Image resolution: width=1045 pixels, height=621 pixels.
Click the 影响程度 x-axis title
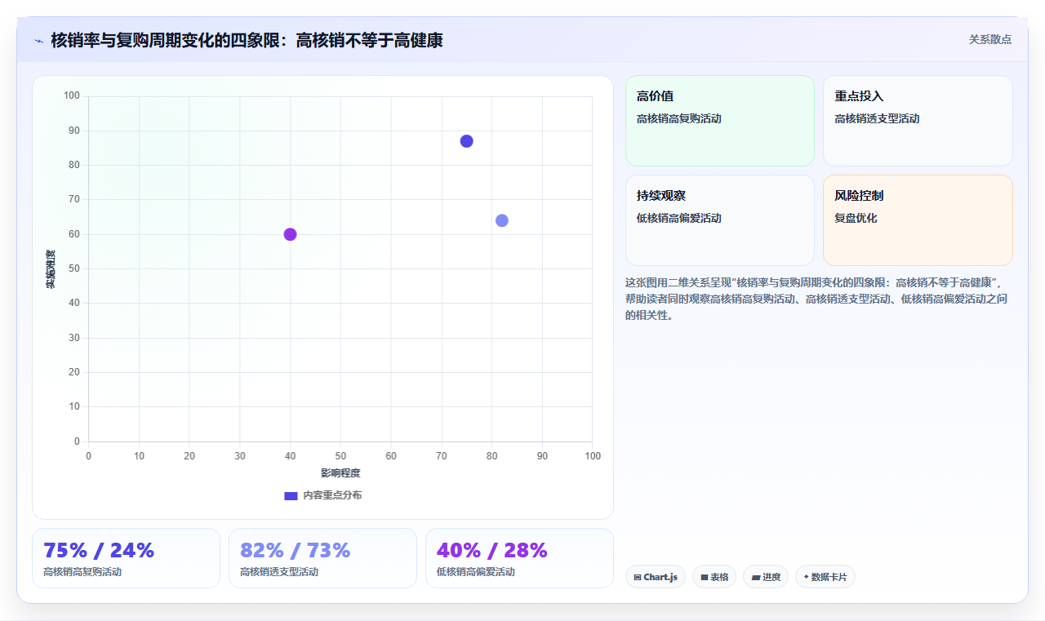coord(340,473)
